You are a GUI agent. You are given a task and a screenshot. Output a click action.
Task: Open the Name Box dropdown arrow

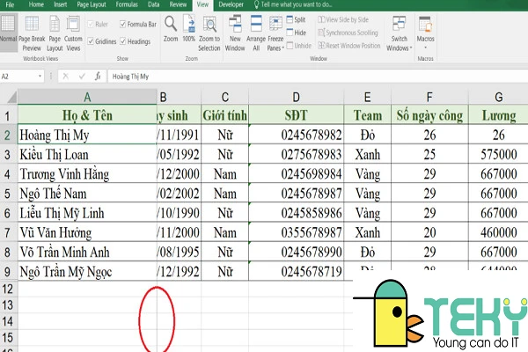(x=40, y=77)
